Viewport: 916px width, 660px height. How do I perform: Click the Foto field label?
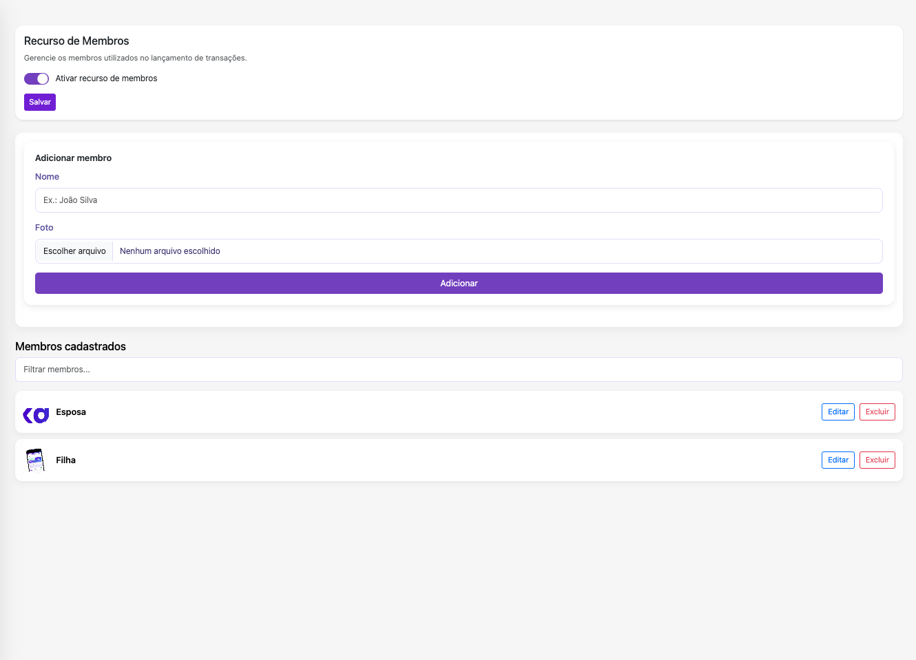pyautogui.click(x=44, y=228)
